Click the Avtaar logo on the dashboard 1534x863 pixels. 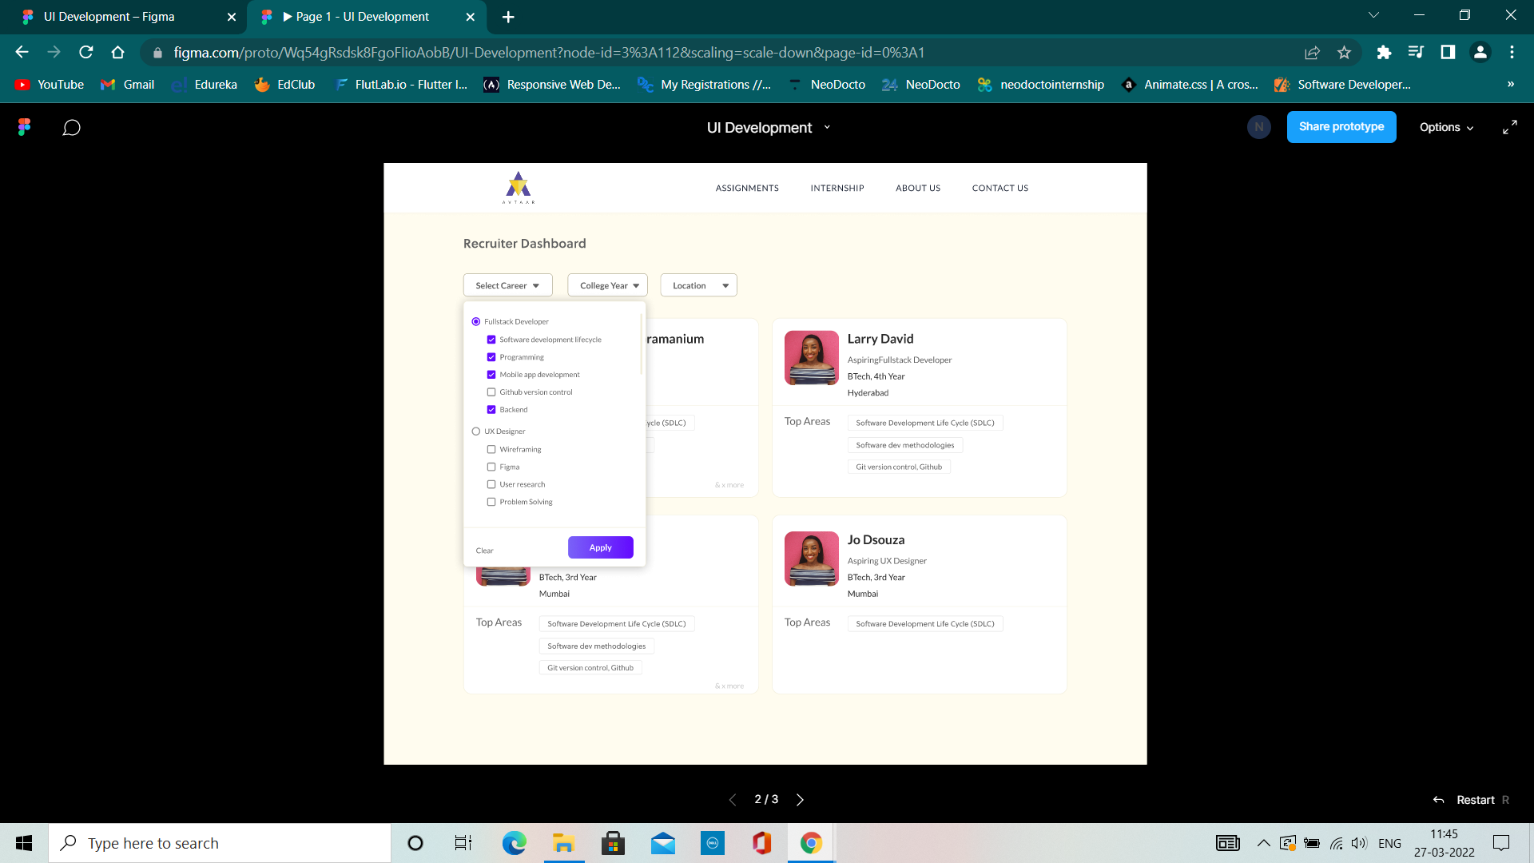click(x=519, y=187)
